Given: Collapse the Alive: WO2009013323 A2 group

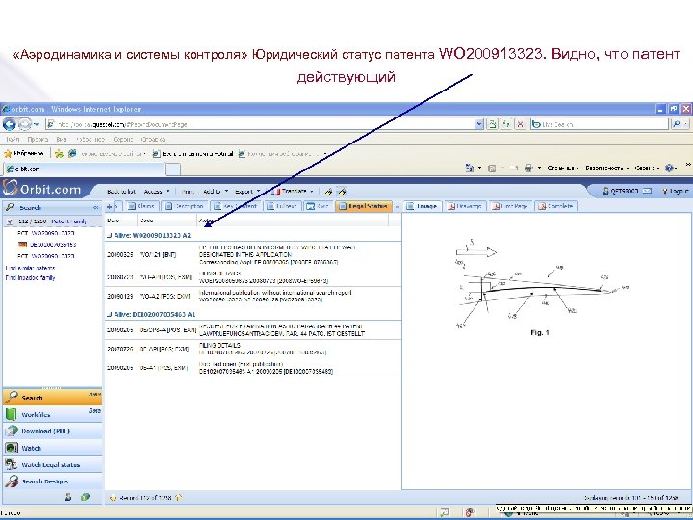Looking at the screenshot, I should (109, 236).
